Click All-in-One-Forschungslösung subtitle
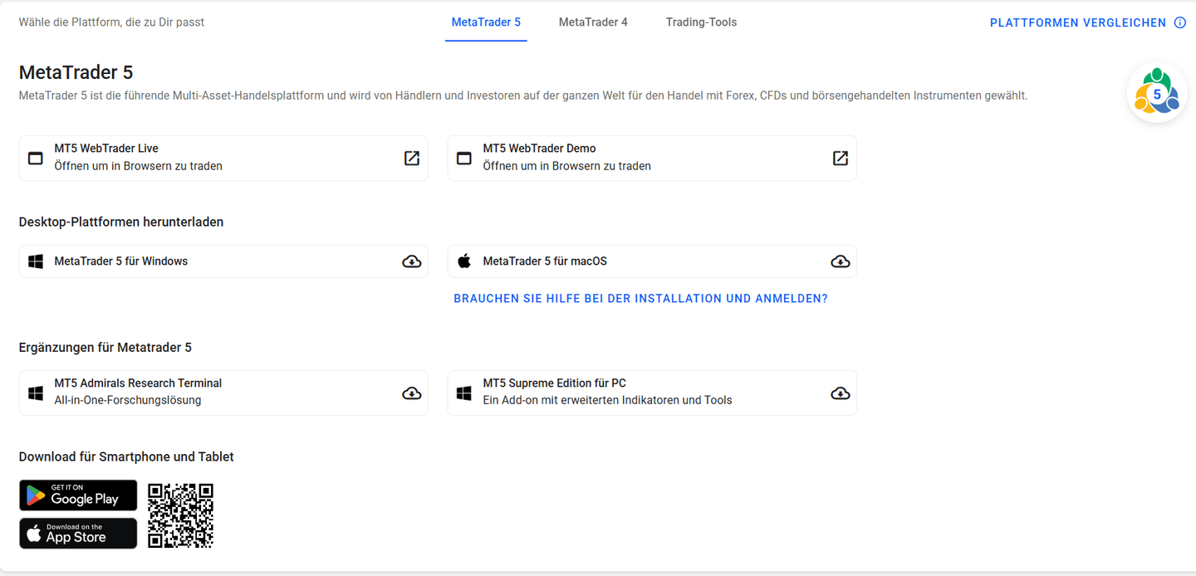The height and width of the screenshot is (576, 1196). (x=128, y=400)
